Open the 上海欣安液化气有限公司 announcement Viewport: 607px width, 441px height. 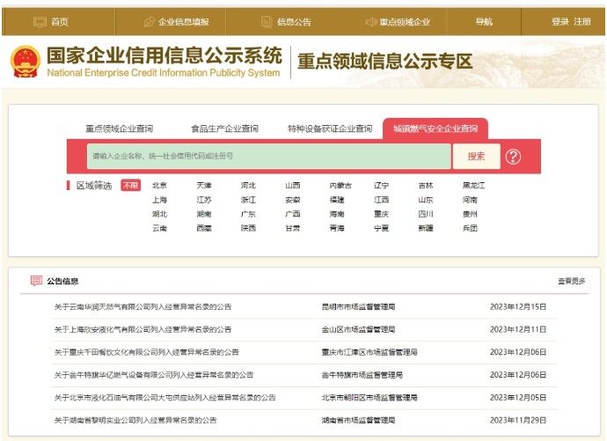tap(143, 329)
